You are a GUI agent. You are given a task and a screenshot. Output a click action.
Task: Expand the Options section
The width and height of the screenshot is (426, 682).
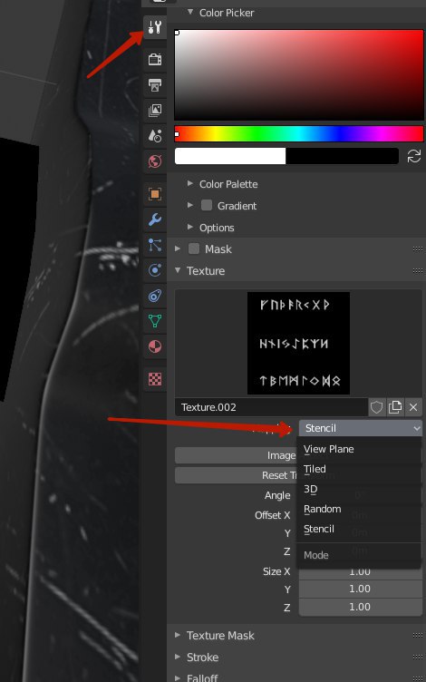190,227
